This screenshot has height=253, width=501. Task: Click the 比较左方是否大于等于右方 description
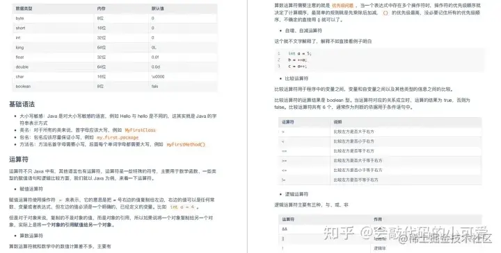tap(358, 160)
